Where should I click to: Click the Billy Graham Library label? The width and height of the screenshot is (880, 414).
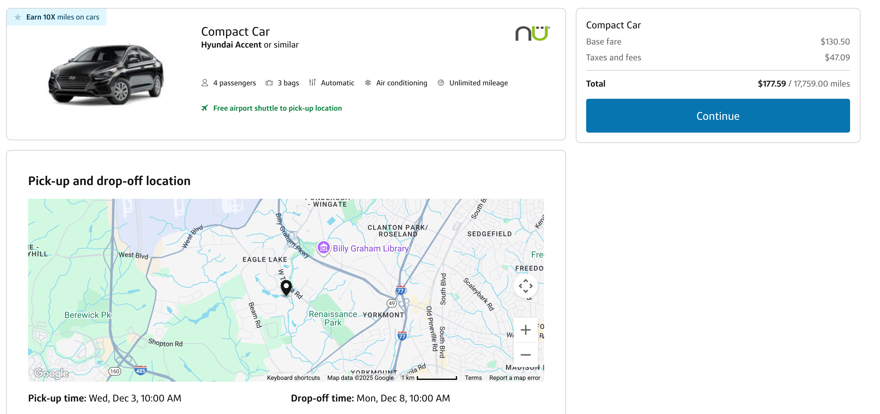pyautogui.click(x=370, y=248)
